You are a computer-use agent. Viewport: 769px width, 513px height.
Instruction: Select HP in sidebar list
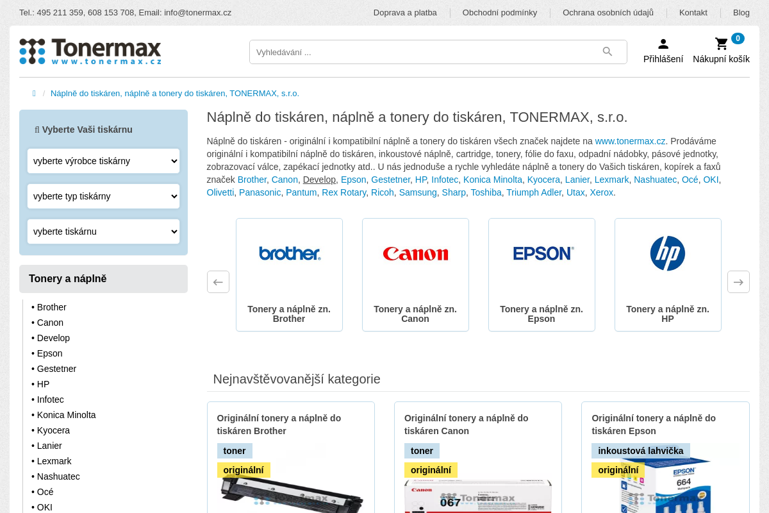[x=43, y=384]
